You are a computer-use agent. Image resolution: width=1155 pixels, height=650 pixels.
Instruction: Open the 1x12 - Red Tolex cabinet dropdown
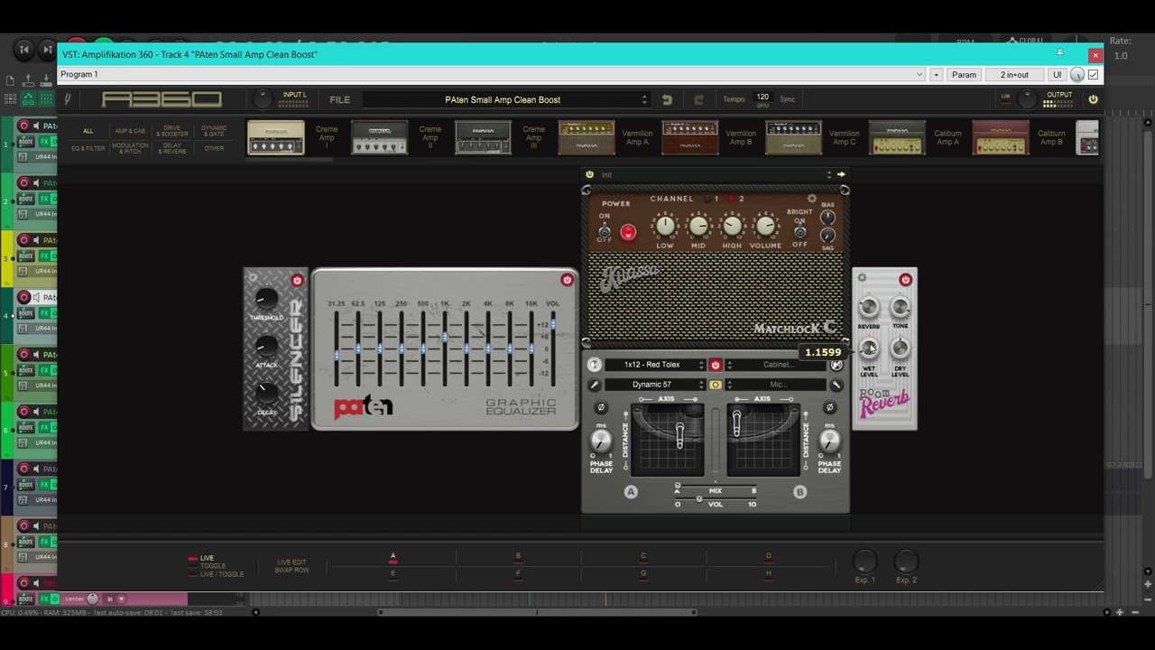point(656,365)
